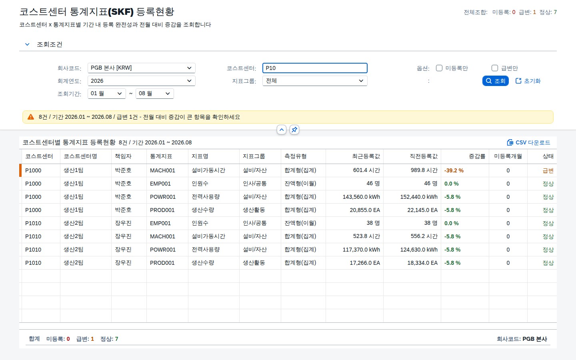Click EMP001 in the 생산1팀 row

point(160,184)
